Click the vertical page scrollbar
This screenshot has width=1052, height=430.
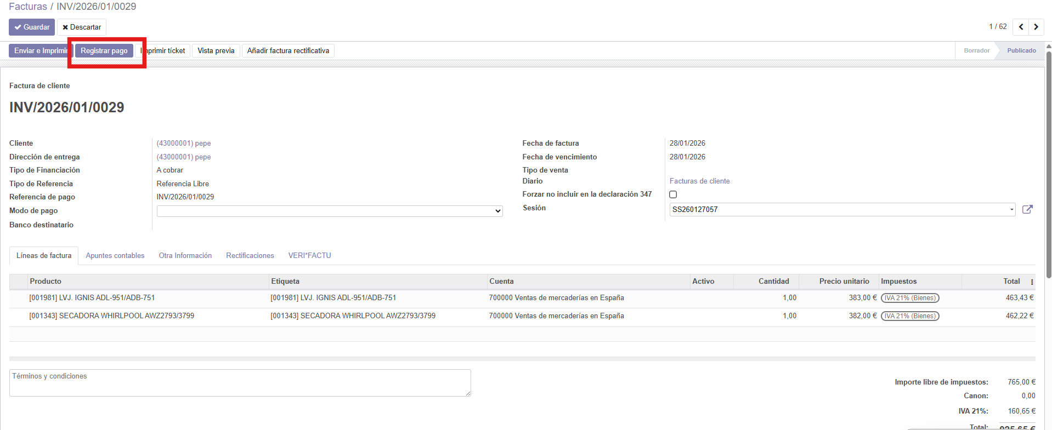(x=1048, y=164)
